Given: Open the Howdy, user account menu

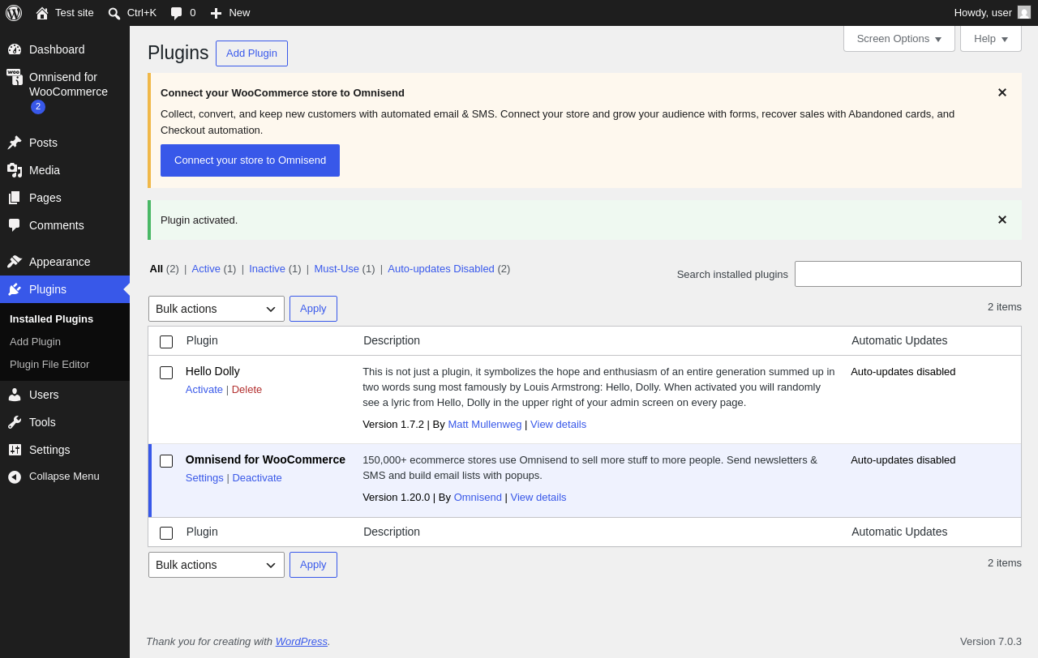Looking at the screenshot, I should [993, 13].
